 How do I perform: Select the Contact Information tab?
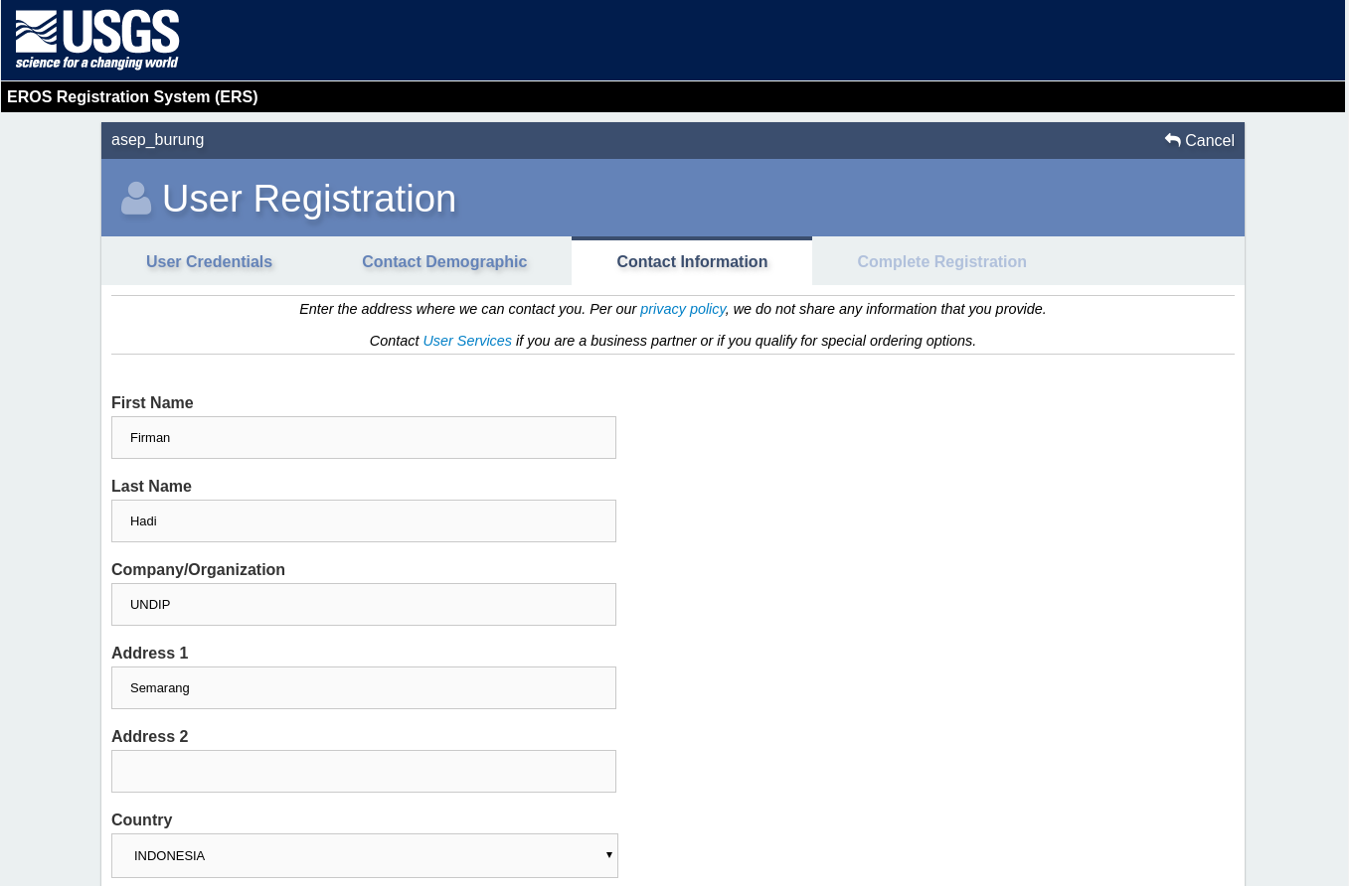pyautogui.click(x=692, y=262)
